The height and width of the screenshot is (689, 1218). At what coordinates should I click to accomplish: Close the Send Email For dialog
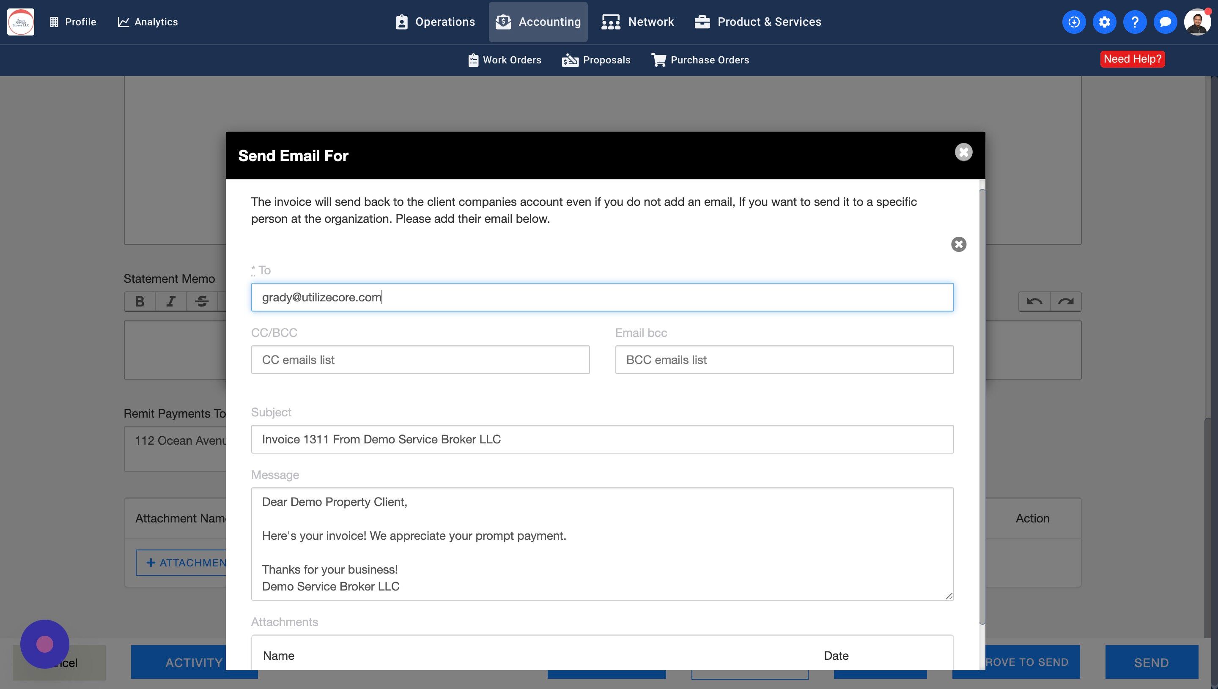pos(963,152)
